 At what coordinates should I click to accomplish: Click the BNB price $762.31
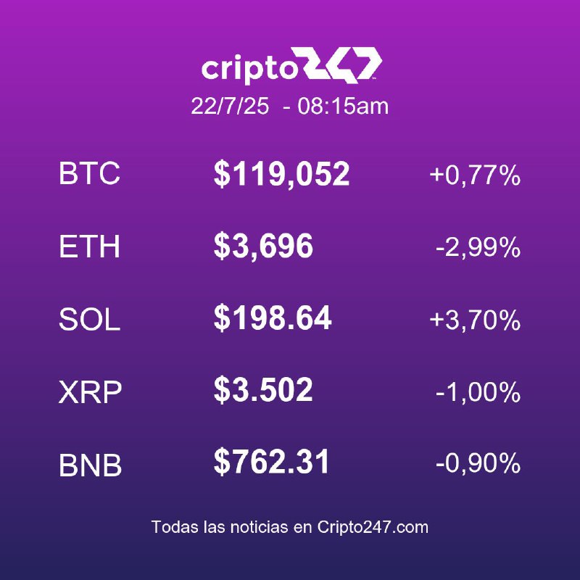[x=271, y=462]
